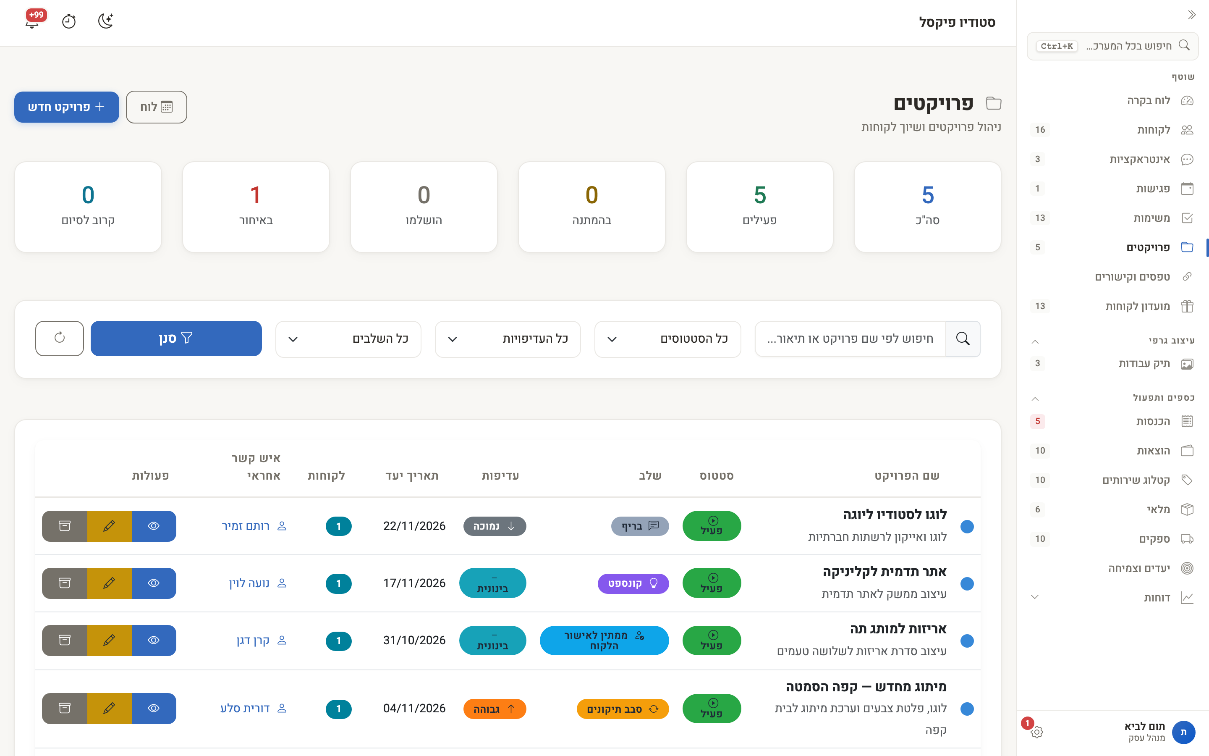
Task: Collapse the sidebar with the double chevron
Action: (x=1191, y=15)
